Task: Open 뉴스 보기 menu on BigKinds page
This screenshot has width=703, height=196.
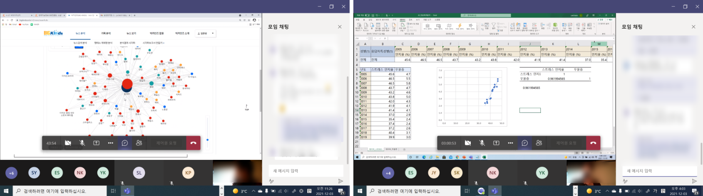Action: tap(131, 33)
